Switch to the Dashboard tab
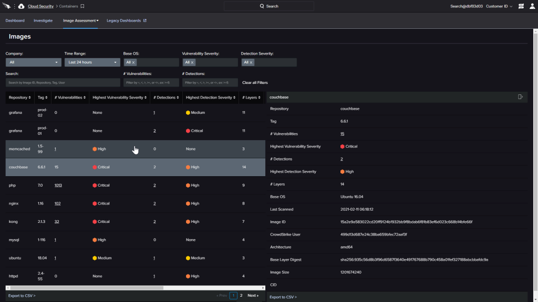The height and width of the screenshot is (302, 538). (15, 20)
